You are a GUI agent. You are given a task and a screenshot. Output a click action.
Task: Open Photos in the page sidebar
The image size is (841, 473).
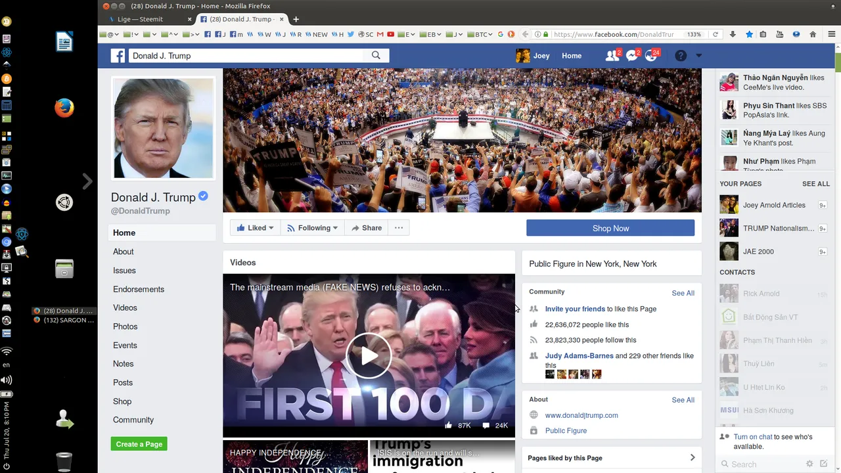125,327
